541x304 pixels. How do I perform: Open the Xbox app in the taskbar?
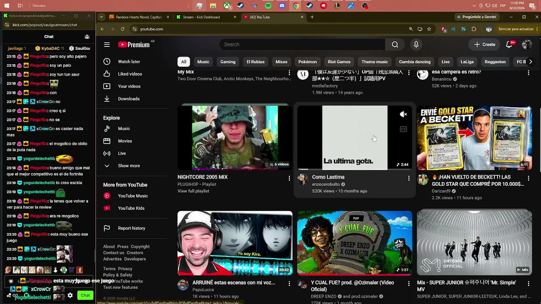pos(227,6)
